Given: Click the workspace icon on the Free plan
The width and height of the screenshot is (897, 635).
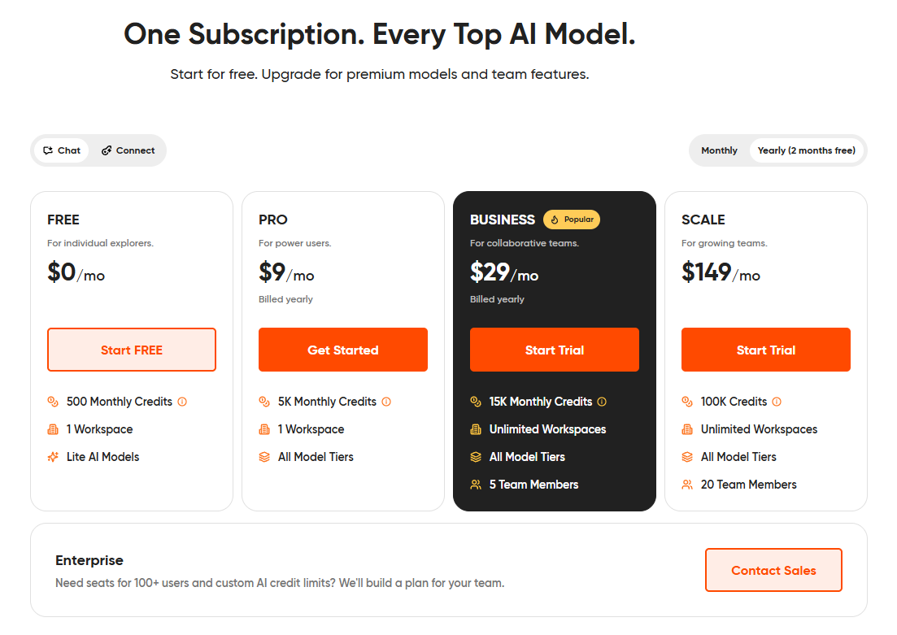Looking at the screenshot, I should 52,428.
